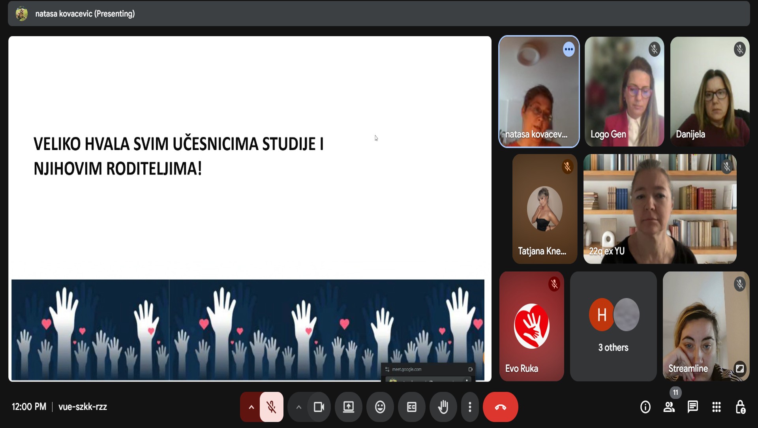The width and height of the screenshot is (758, 428).
Task: Open host controls lock icon
Action: tap(740, 407)
